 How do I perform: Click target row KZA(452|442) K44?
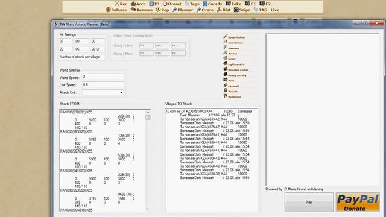(x=214, y=127)
